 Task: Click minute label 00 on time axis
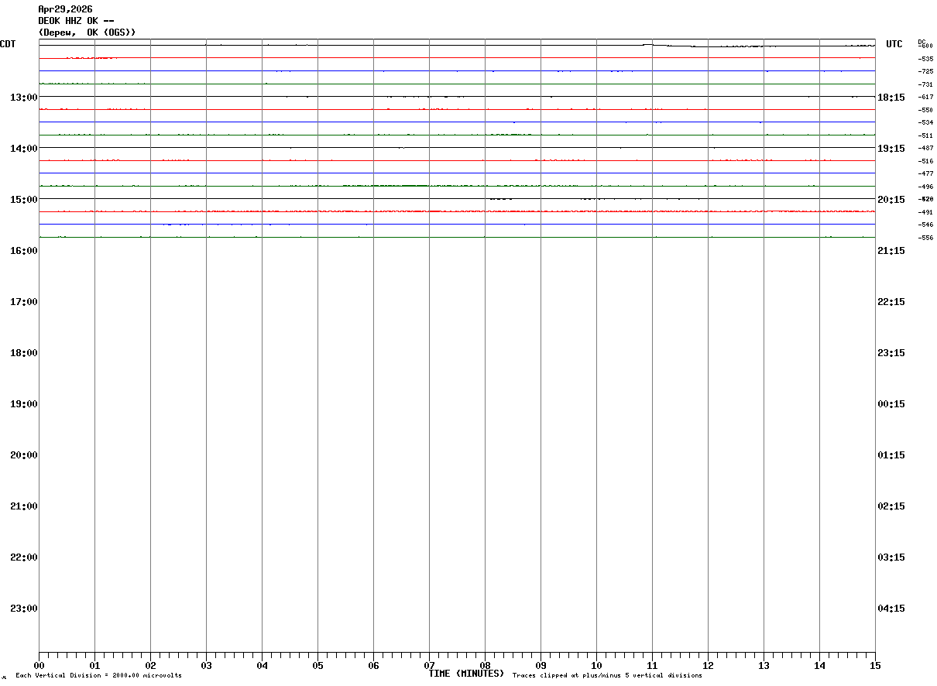[x=39, y=666]
